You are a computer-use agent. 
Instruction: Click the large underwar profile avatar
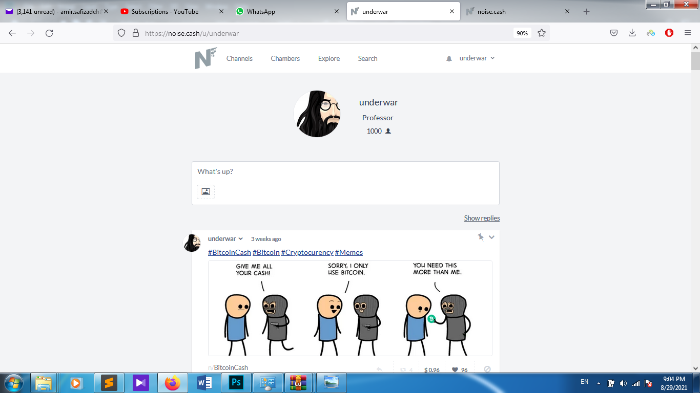click(x=317, y=114)
